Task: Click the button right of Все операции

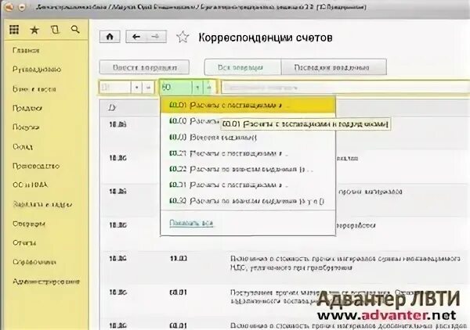Action: point(334,67)
